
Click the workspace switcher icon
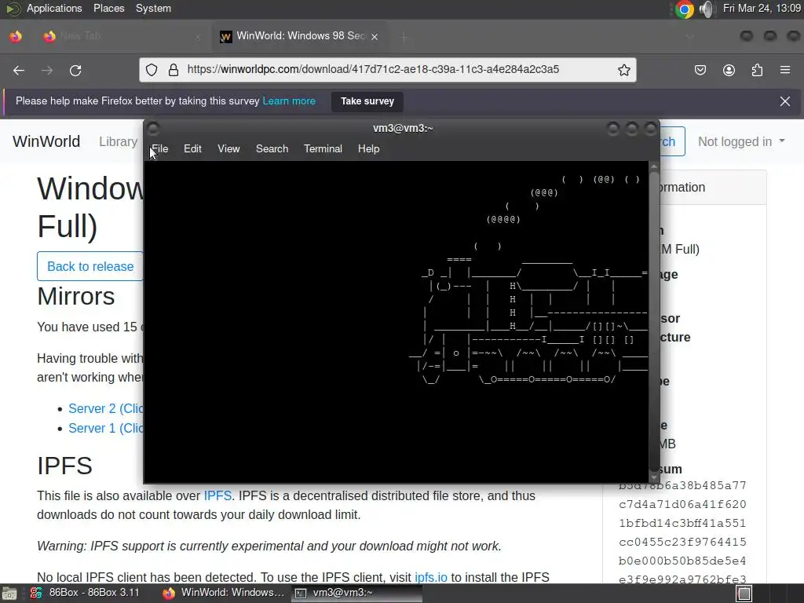pos(744,594)
